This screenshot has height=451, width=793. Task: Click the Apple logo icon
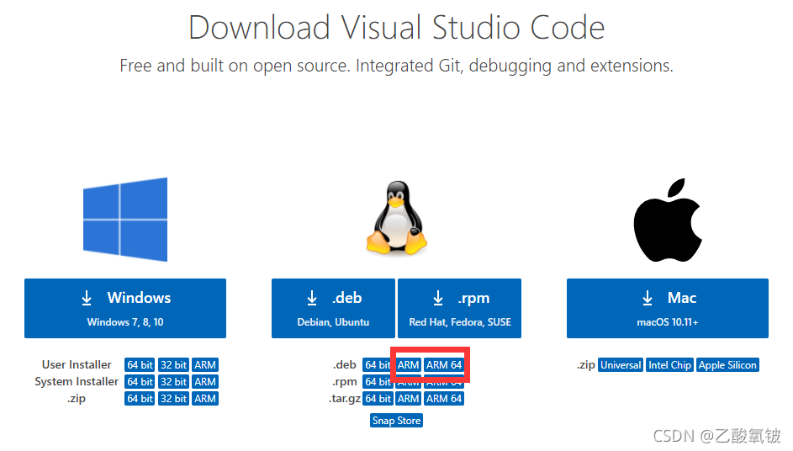tap(668, 220)
